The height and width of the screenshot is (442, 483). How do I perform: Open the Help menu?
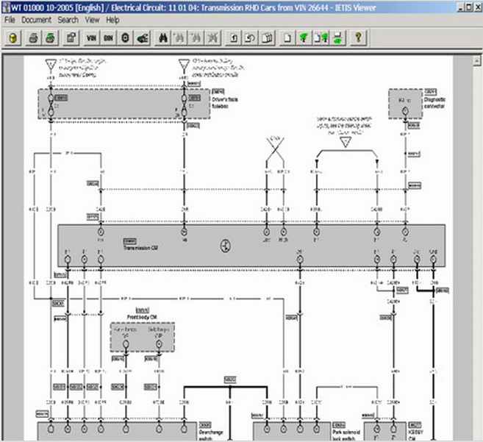112,20
